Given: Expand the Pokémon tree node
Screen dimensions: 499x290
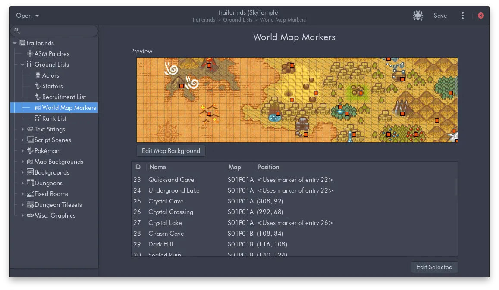Looking at the screenshot, I should [22, 151].
